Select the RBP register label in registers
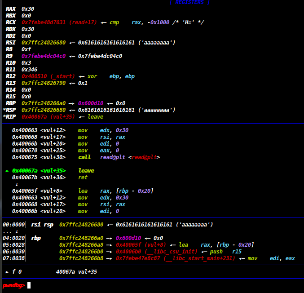The width and height of the screenshot is (304, 293). 11,103
